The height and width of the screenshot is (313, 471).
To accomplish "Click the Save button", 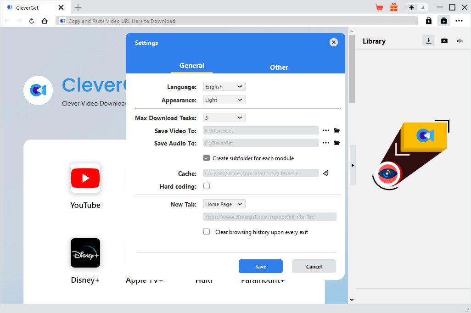I will [x=260, y=266].
